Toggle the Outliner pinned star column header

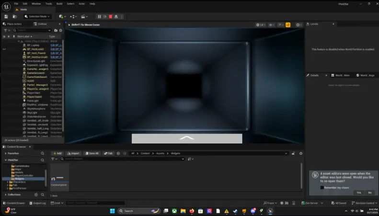[x=9, y=36]
